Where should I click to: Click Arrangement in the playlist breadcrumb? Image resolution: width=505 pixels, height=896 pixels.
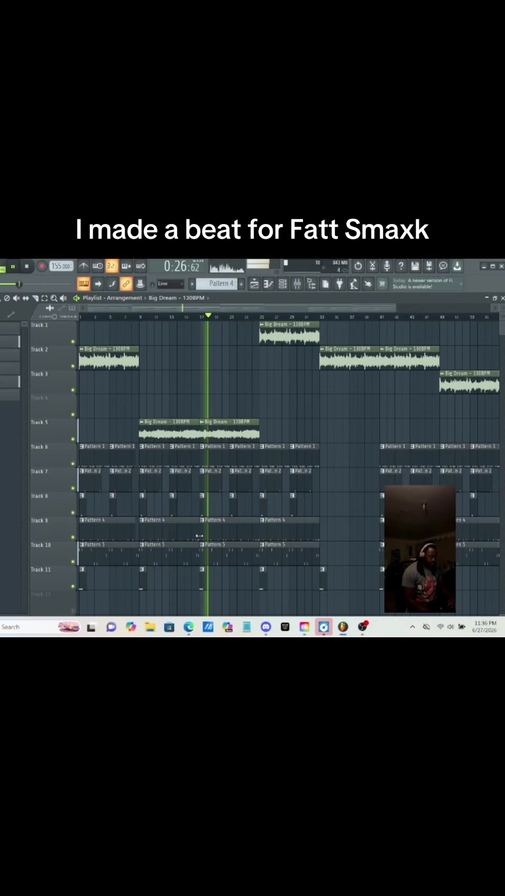coord(124,298)
